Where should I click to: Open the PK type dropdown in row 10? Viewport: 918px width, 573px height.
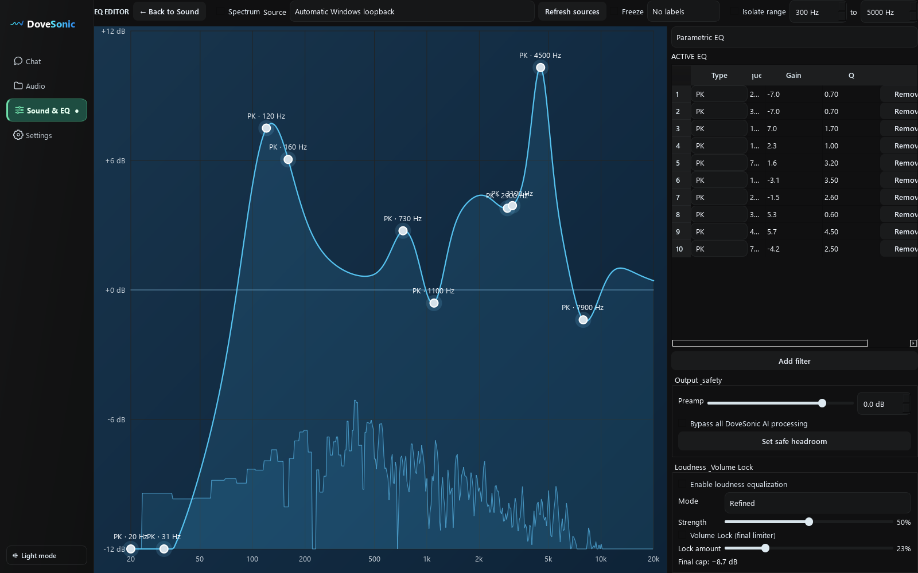(x=718, y=249)
